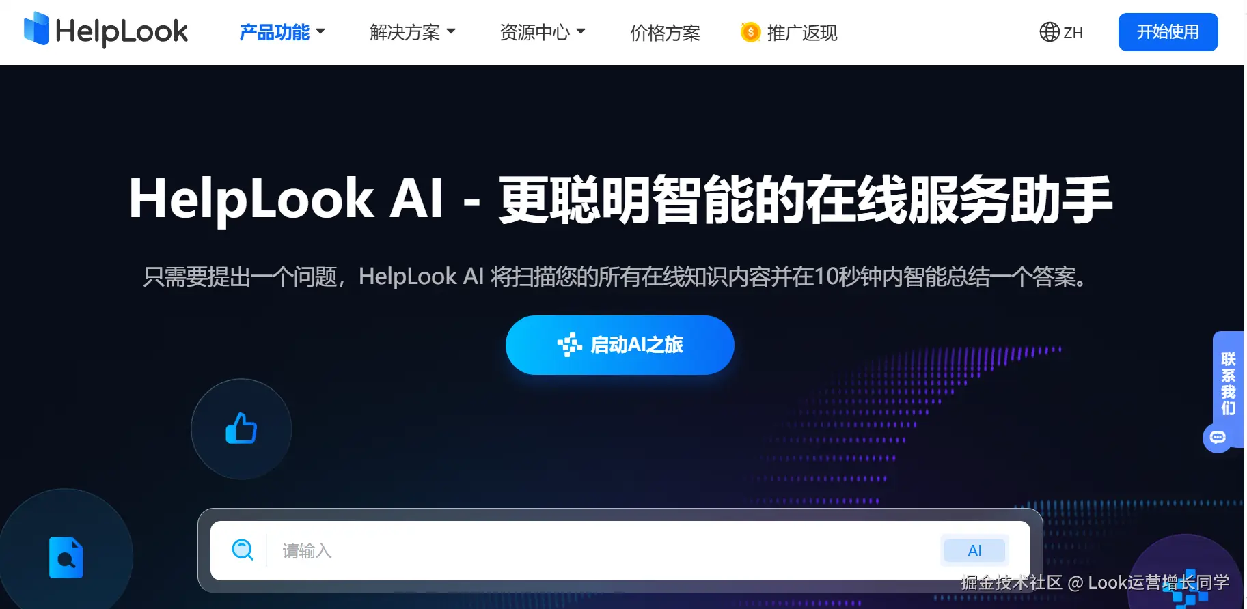Expand the 资源中心 dropdown menu
Screen dimensions: 1247x609
click(x=543, y=32)
